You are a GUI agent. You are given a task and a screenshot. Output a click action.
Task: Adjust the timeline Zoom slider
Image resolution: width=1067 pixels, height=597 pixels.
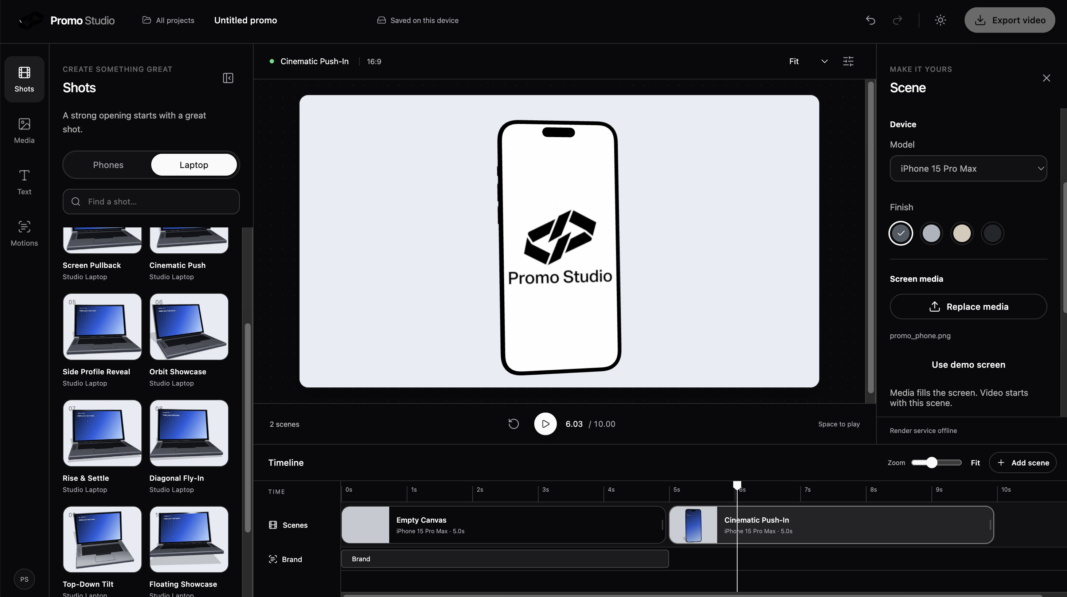point(936,463)
